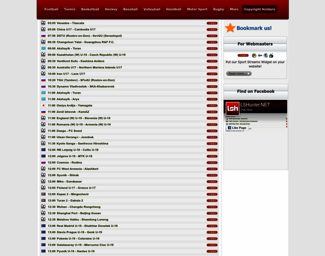Open the Rugby menu
Viewport: 325px width, 256px height.
pyautogui.click(x=219, y=9)
